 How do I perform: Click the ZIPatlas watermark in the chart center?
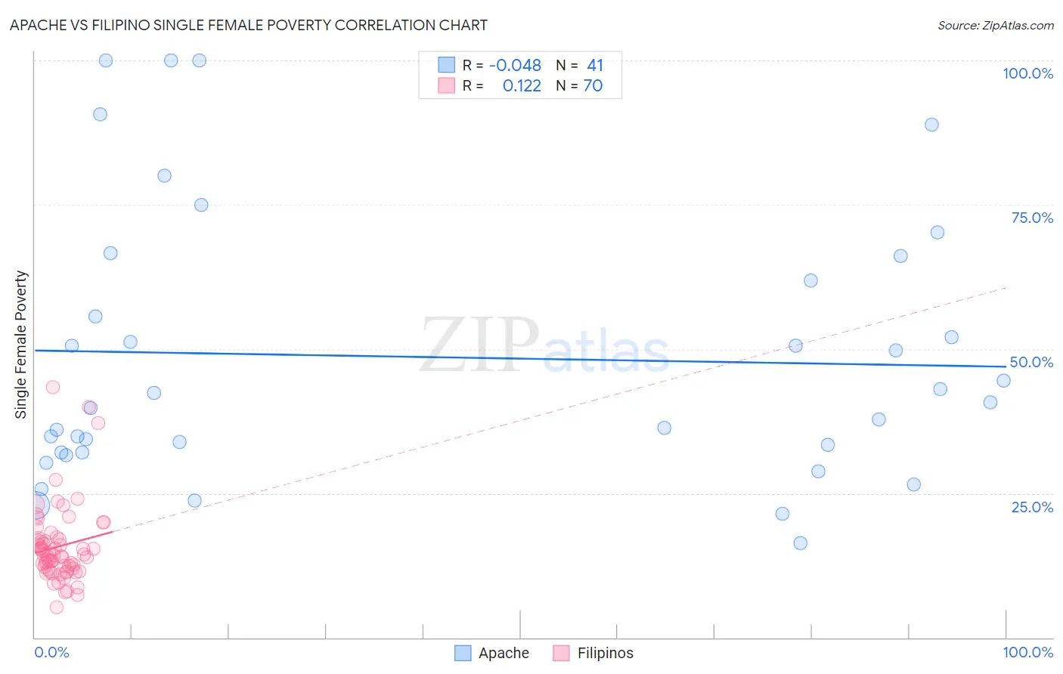tap(544, 345)
